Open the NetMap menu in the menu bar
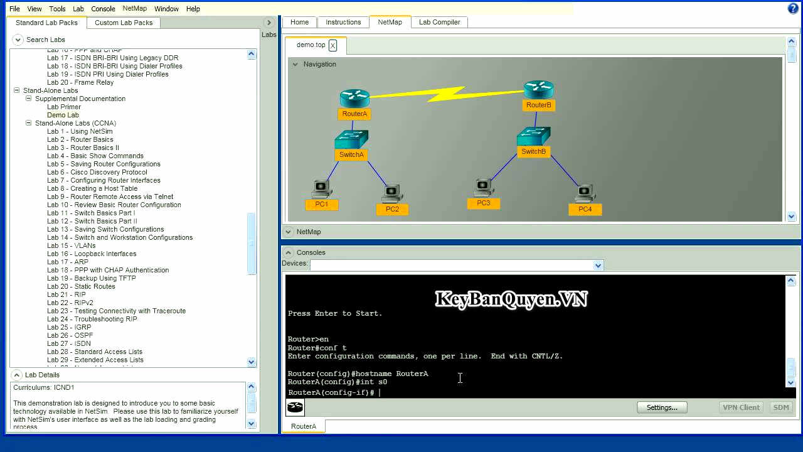 (134, 8)
